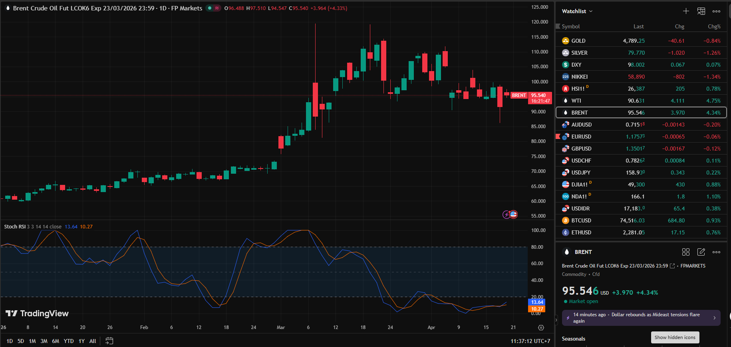
Task: Click the green market status indicator in header
Action: click(209, 8)
